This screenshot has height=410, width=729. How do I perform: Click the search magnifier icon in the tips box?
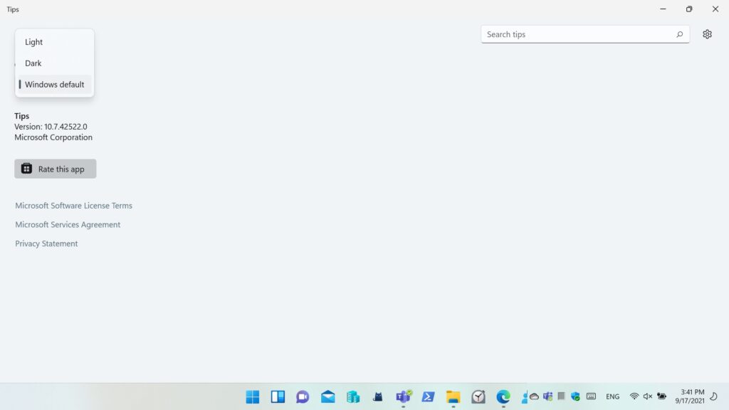[x=679, y=34]
